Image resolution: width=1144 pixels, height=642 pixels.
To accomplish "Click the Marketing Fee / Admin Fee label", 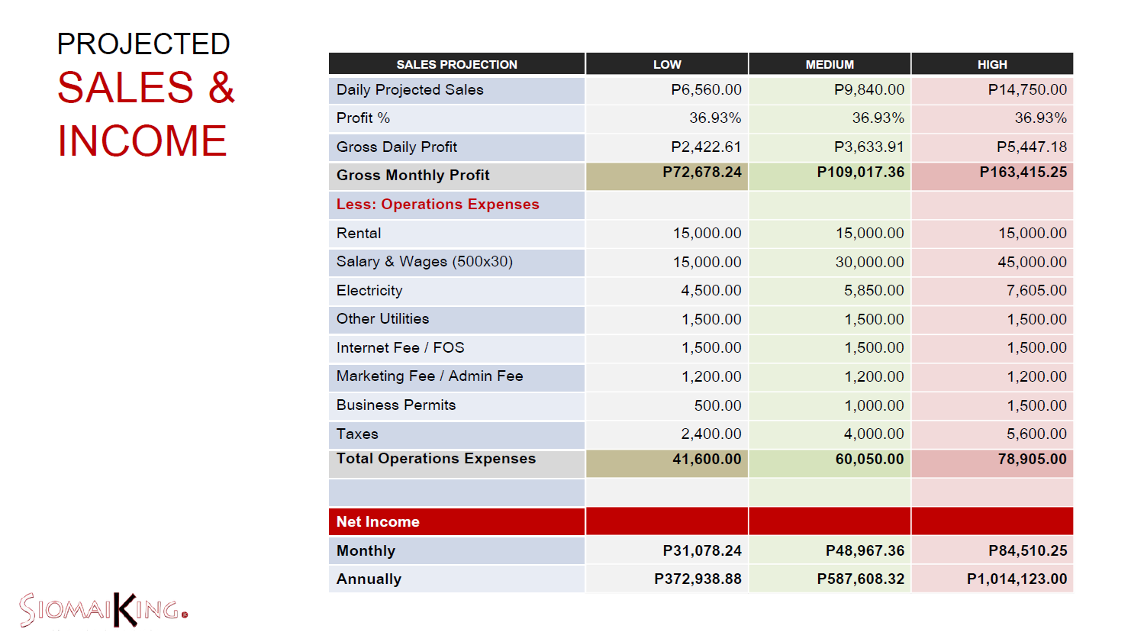I will [430, 376].
